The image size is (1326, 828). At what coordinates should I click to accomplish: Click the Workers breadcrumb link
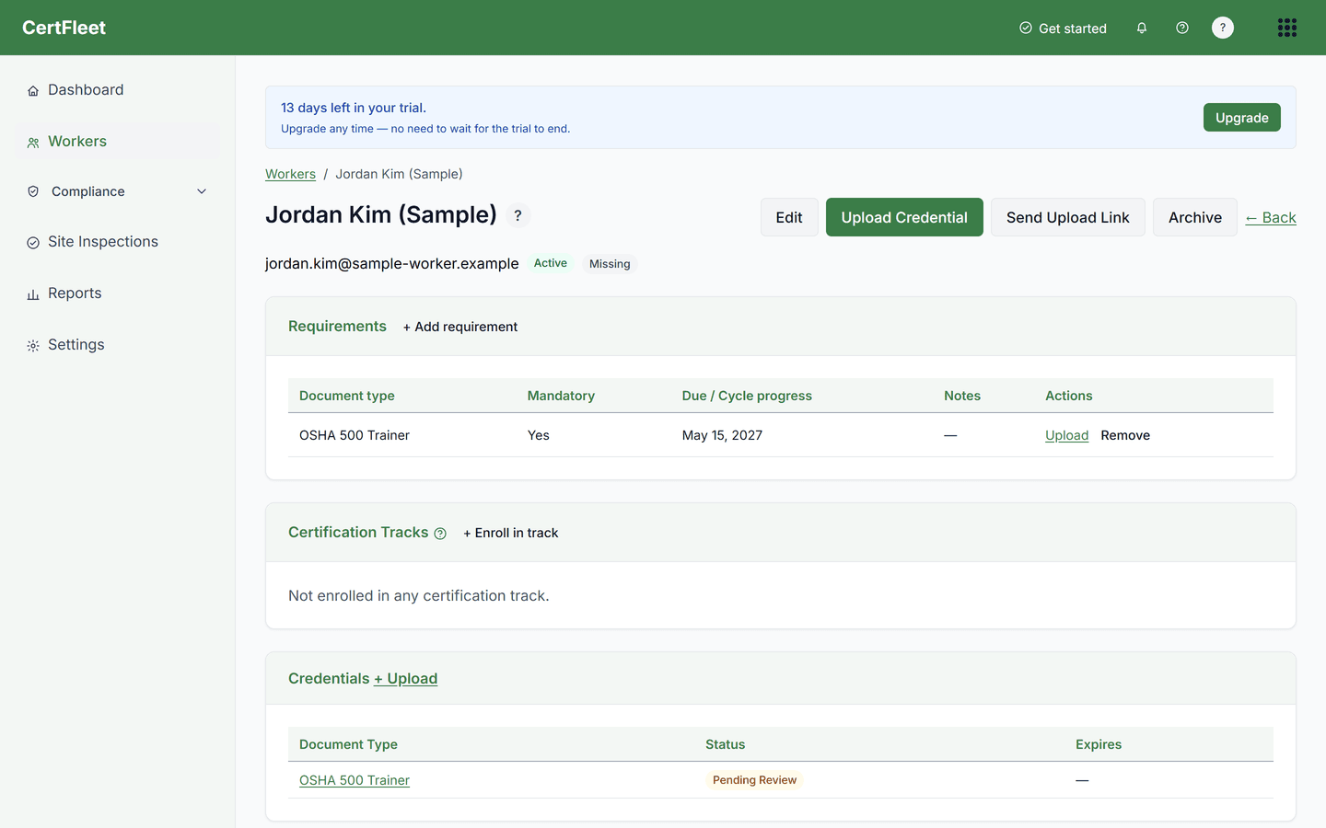(x=290, y=174)
